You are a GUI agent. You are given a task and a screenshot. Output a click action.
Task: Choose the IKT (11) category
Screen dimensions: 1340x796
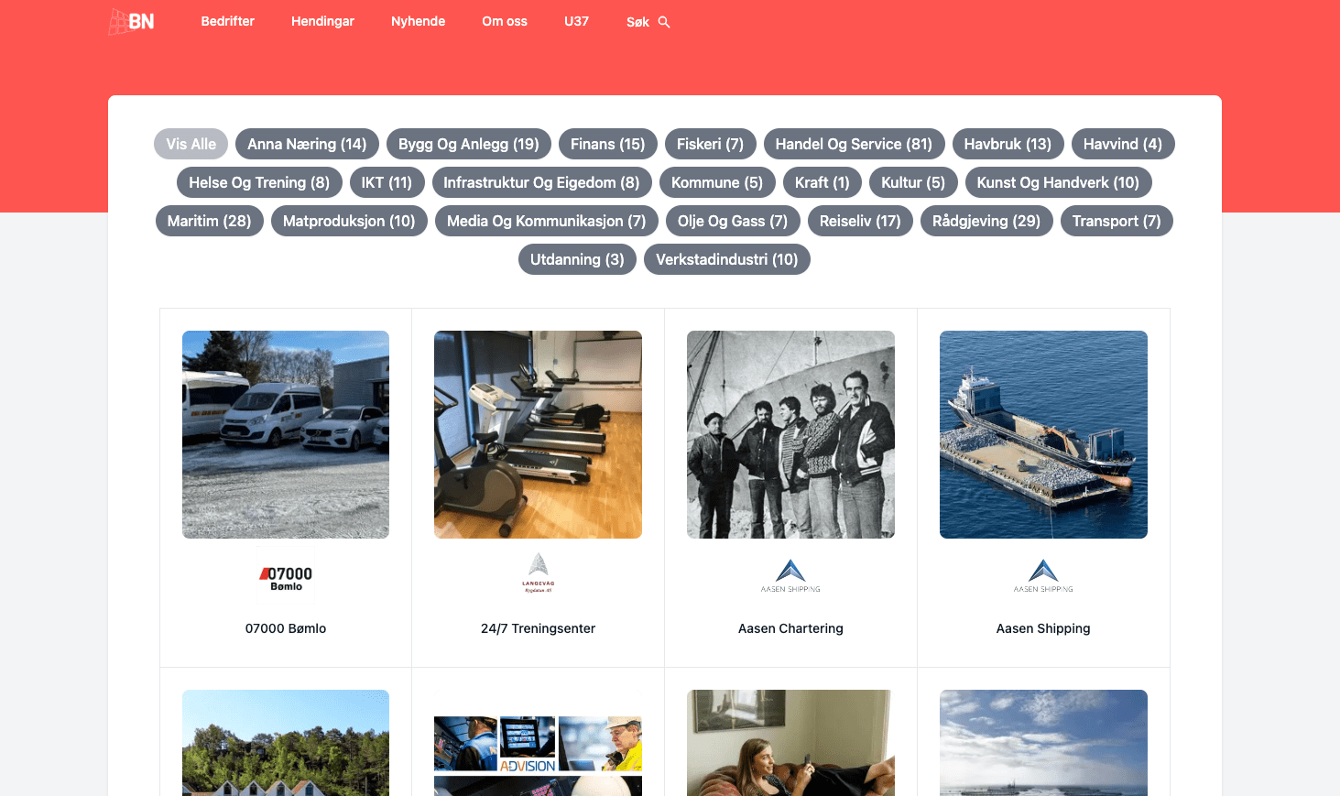click(x=387, y=182)
